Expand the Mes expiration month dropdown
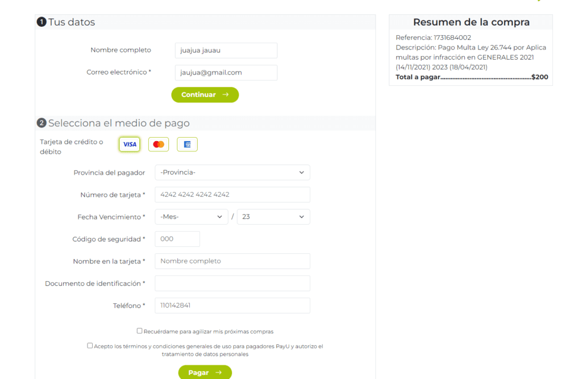 coord(192,217)
